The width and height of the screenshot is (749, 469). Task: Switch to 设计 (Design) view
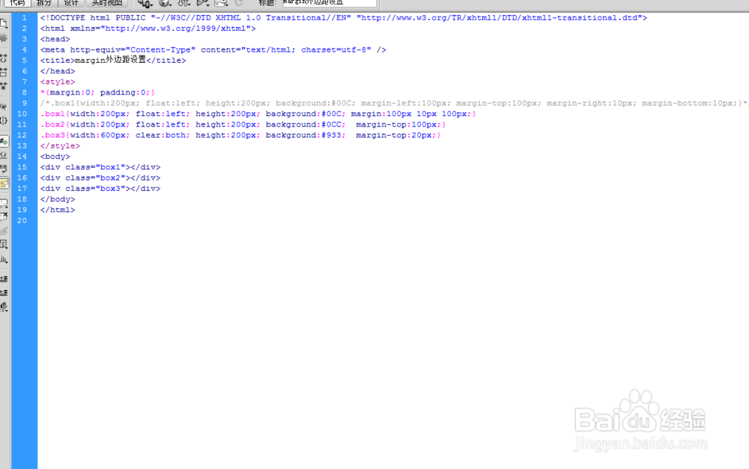(x=71, y=3)
